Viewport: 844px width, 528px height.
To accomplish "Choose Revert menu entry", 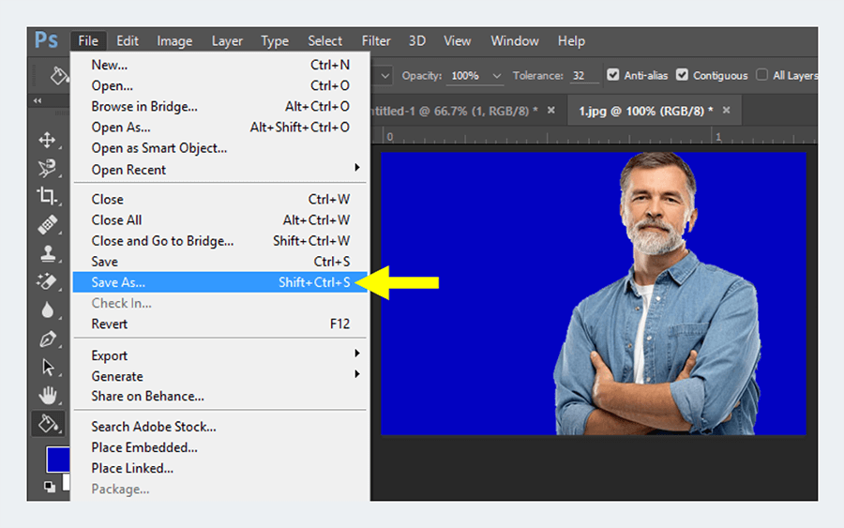I will (220, 324).
